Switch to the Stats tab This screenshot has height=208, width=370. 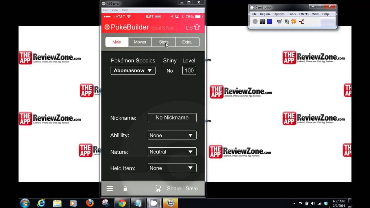tap(164, 42)
